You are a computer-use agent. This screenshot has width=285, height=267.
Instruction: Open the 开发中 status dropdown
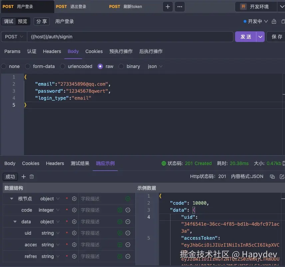tap(256, 21)
